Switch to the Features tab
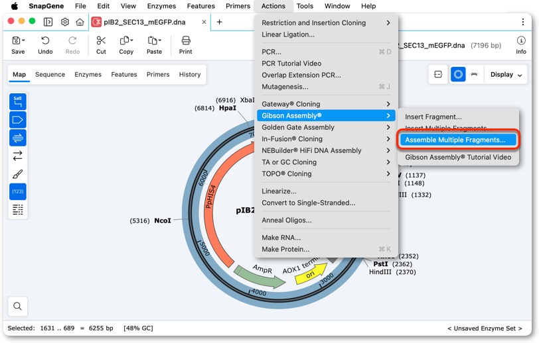The height and width of the screenshot is (343, 539). pos(124,74)
